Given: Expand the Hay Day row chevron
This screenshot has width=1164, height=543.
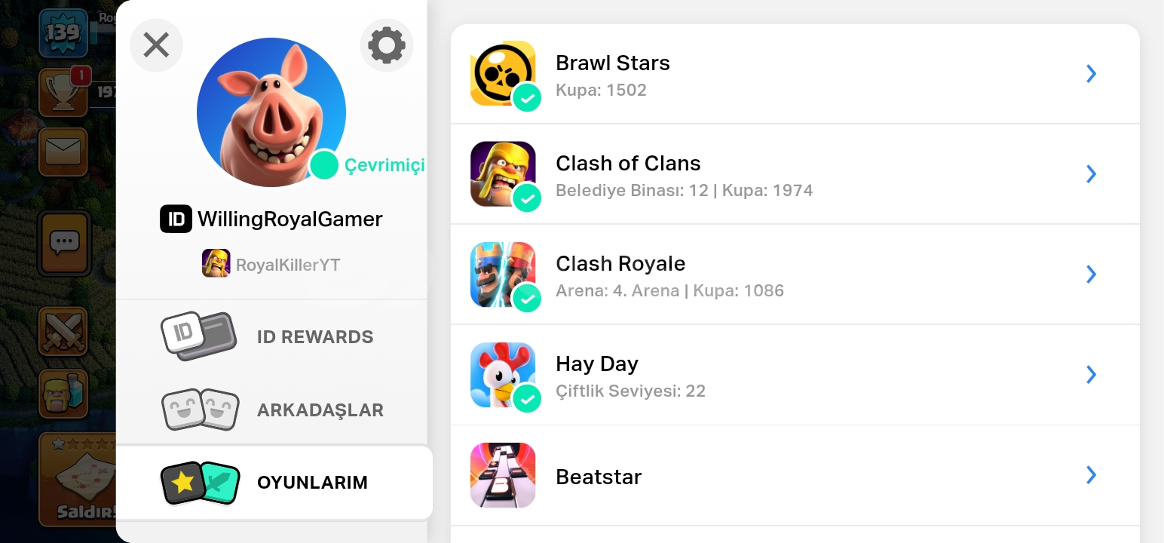Looking at the screenshot, I should pos(1091,375).
